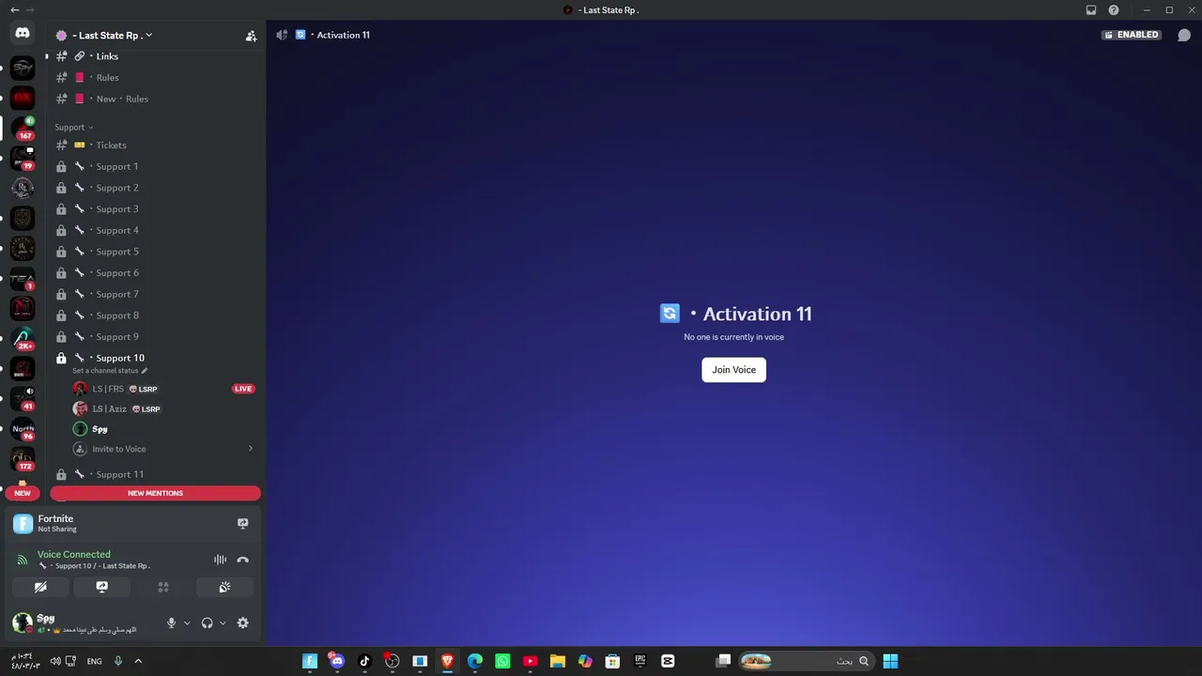
Task: Go back in Discord navigation history
Action: pos(14,10)
